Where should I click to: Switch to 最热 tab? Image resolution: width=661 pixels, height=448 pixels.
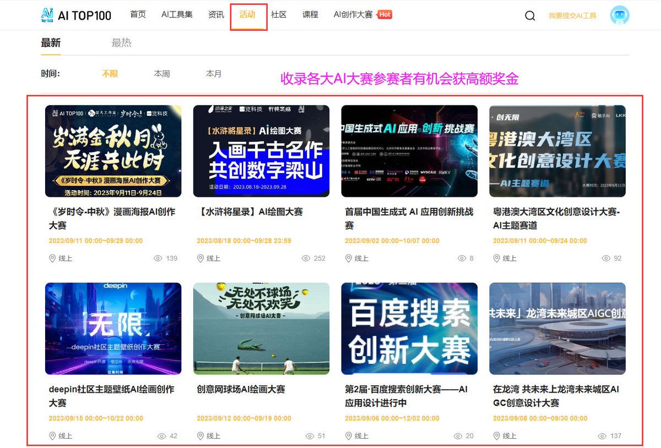122,43
